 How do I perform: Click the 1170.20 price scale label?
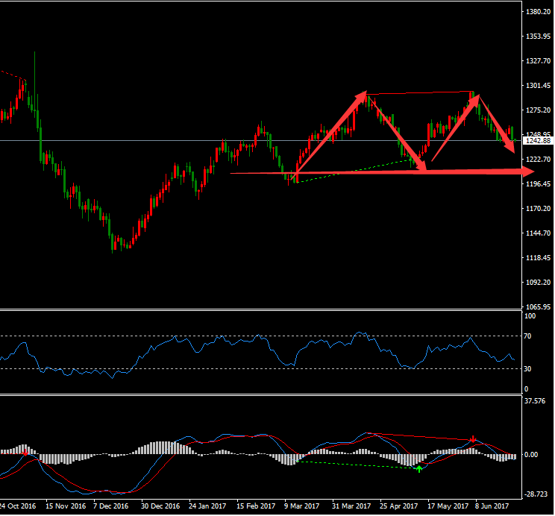tap(538, 209)
